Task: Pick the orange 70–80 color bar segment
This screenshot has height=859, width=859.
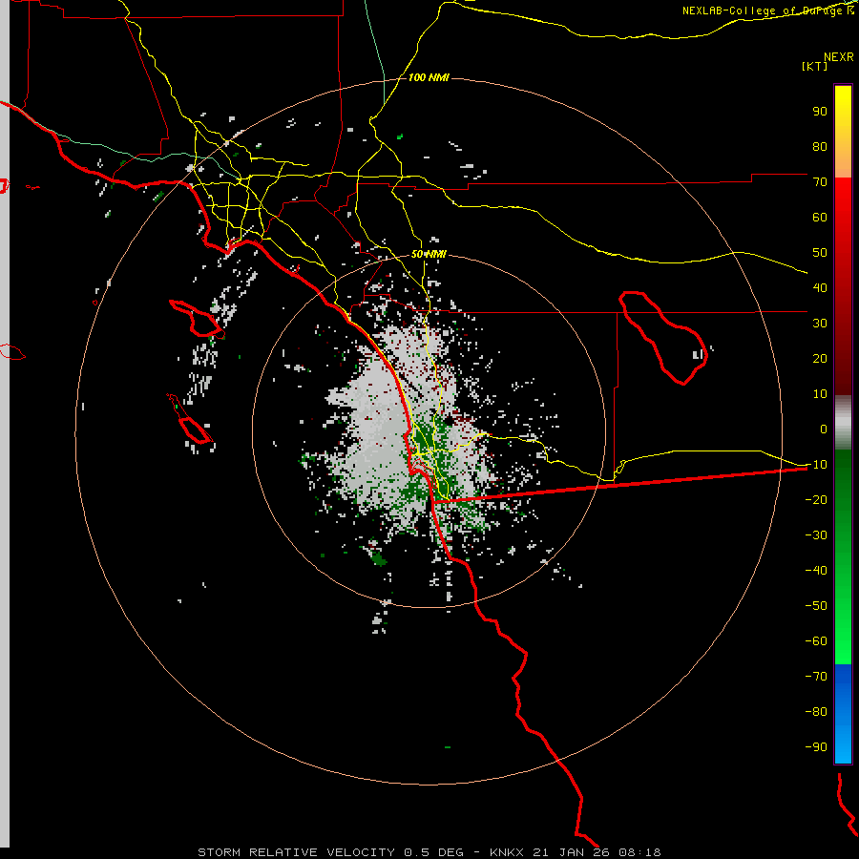Action: pos(843,162)
